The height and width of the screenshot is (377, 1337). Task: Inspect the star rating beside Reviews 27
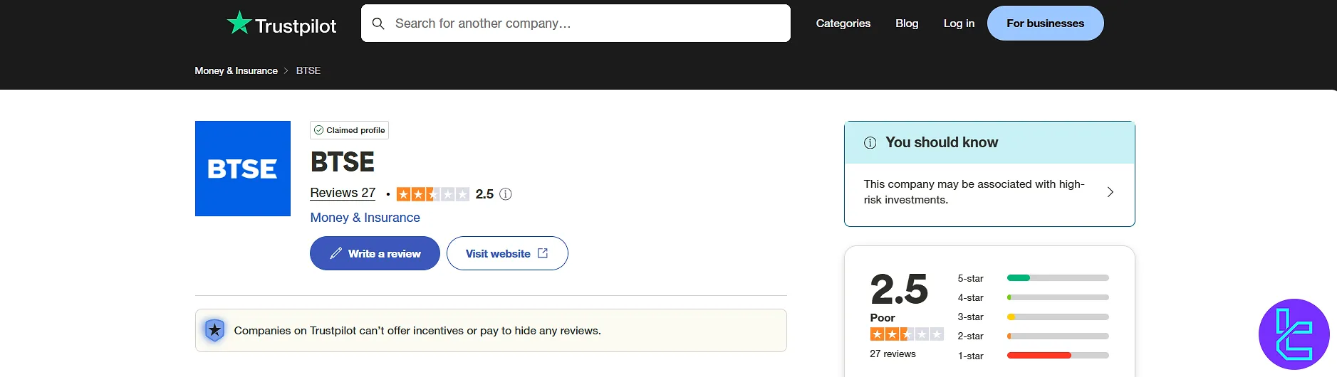point(433,194)
